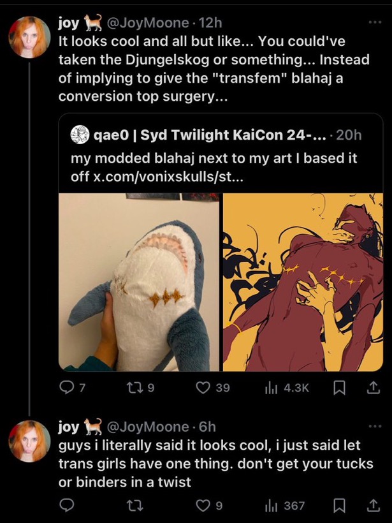Screen dimensions: 392x523
Task: Reply to the first joy tweet
Action: tap(66, 388)
